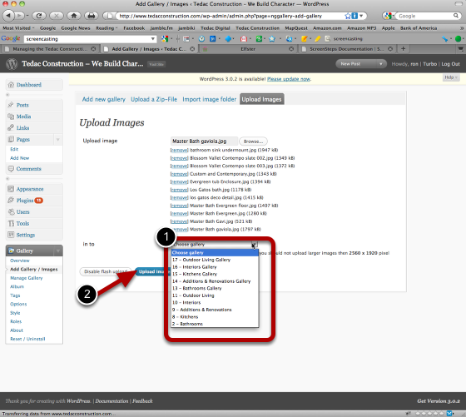Viewport: 466px width, 417px height.
Task: Remove Los Gatos bath.jpg from list
Action: (x=179, y=190)
